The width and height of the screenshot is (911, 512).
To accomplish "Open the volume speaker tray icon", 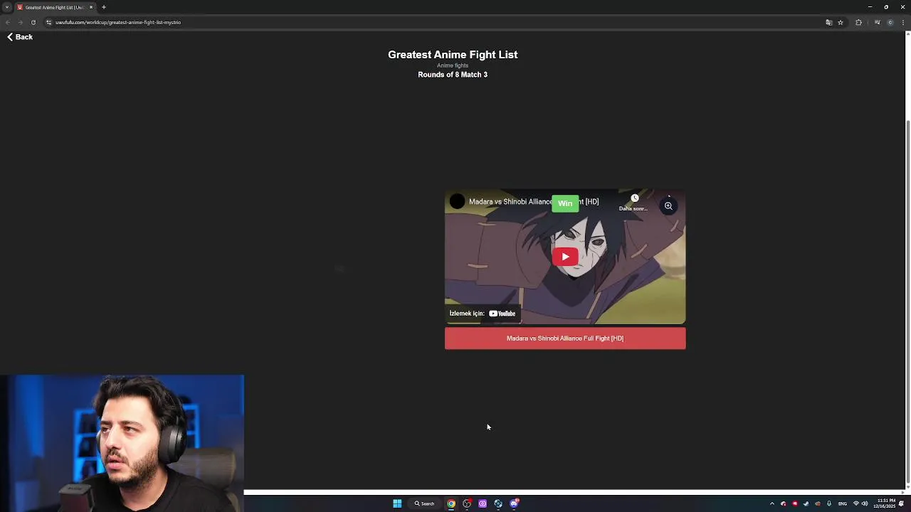I will (865, 503).
